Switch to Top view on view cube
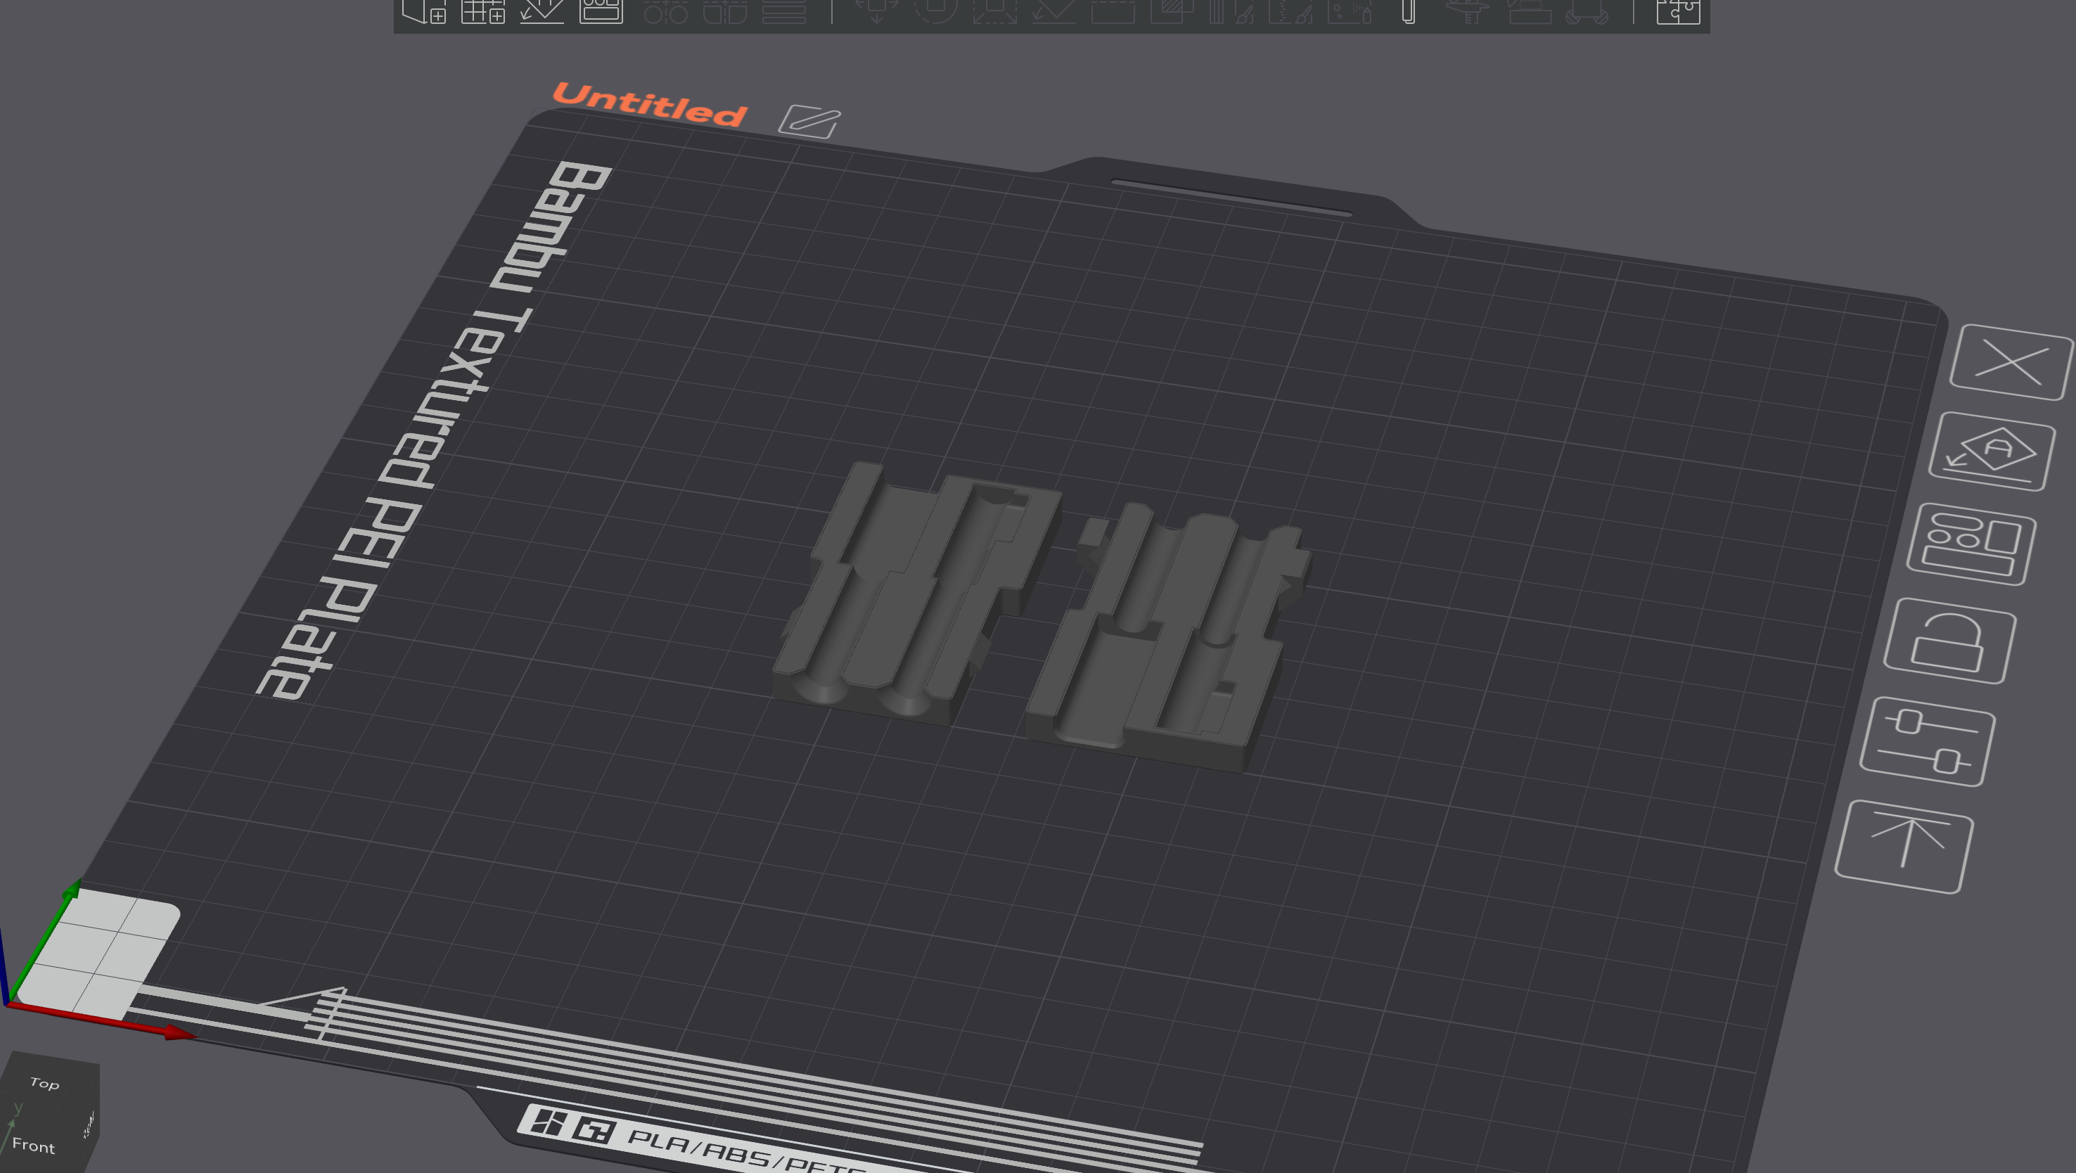 (45, 1084)
